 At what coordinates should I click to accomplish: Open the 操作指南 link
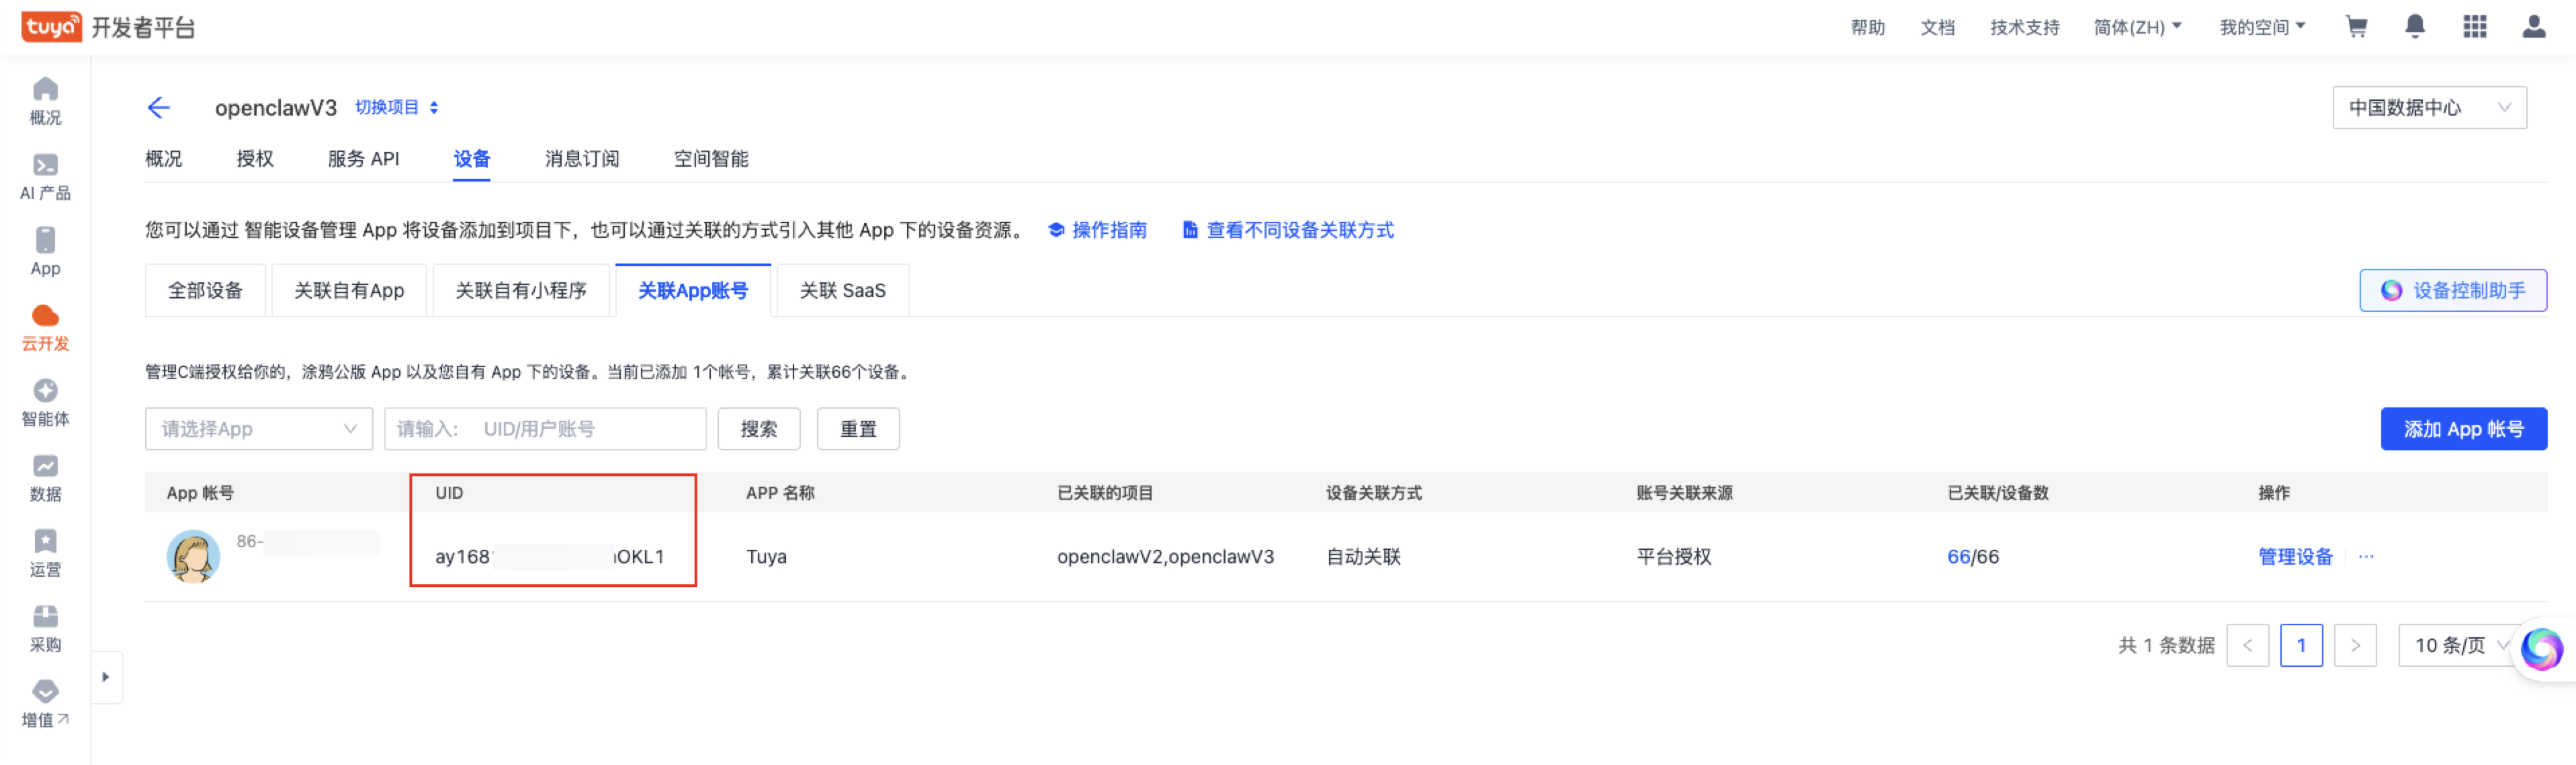click(1110, 230)
